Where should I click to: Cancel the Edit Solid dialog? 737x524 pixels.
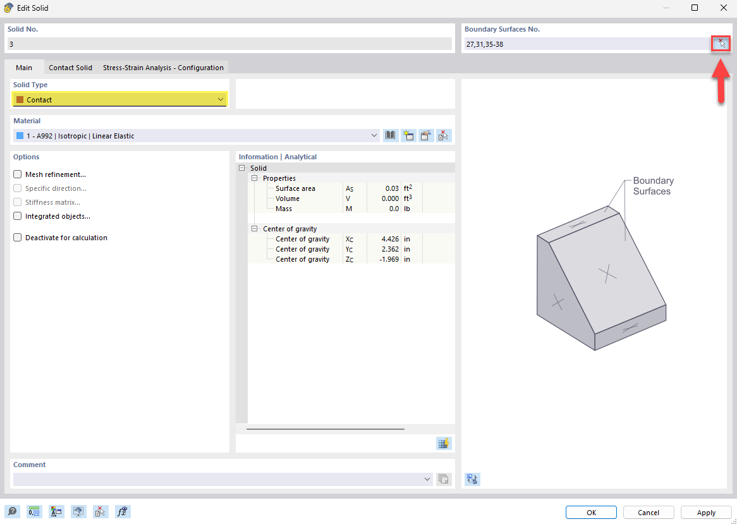(648, 512)
